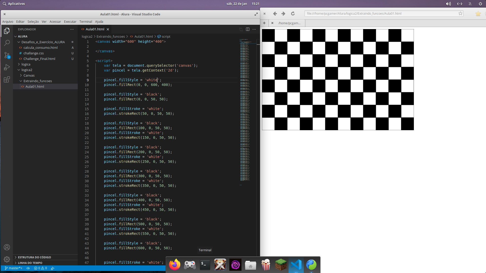The height and width of the screenshot is (273, 486).
Task: Launch Firefox from the dock
Action: tap(175, 265)
